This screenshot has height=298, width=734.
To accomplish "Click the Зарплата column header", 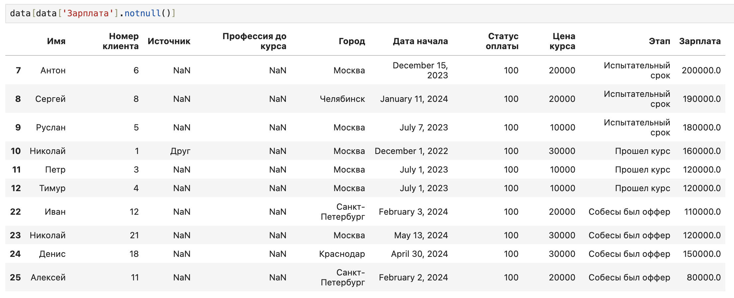I will click(x=700, y=41).
